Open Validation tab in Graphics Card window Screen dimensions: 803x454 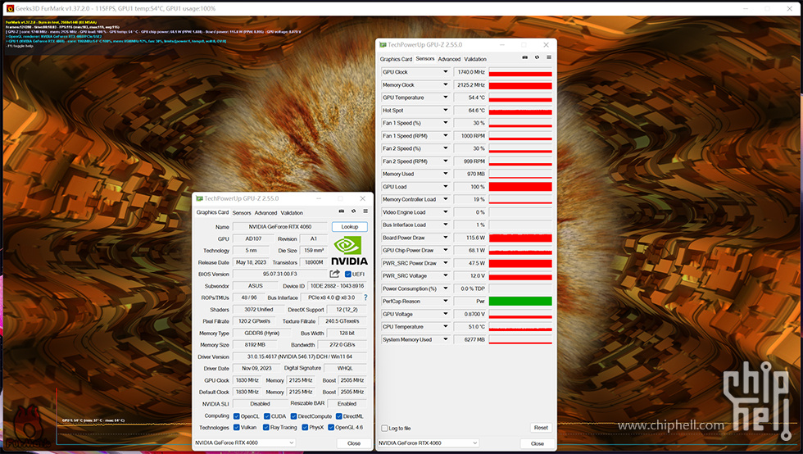pyautogui.click(x=292, y=212)
